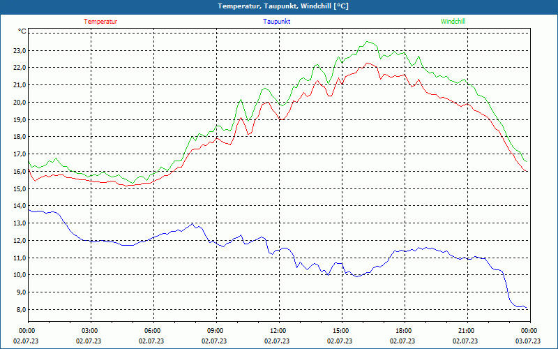Image resolution: width=558 pixels, height=349 pixels.
Task: Click the 8,0 y-axis value
Action: (21, 309)
